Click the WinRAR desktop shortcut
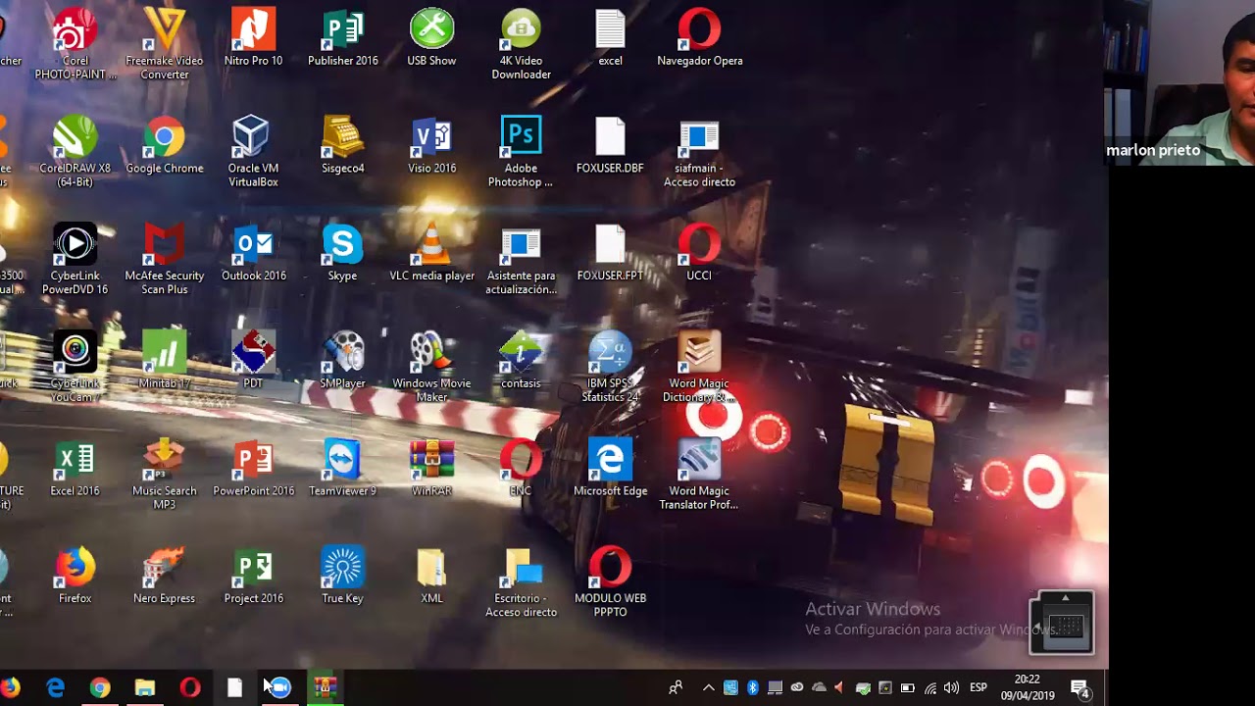The image size is (1255, 706). click(x=431, y=469)
